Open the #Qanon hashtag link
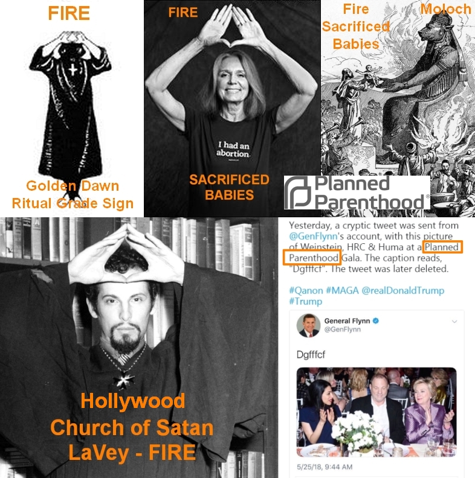This screenshot has height=478, width=475. [x=306, y=290]
